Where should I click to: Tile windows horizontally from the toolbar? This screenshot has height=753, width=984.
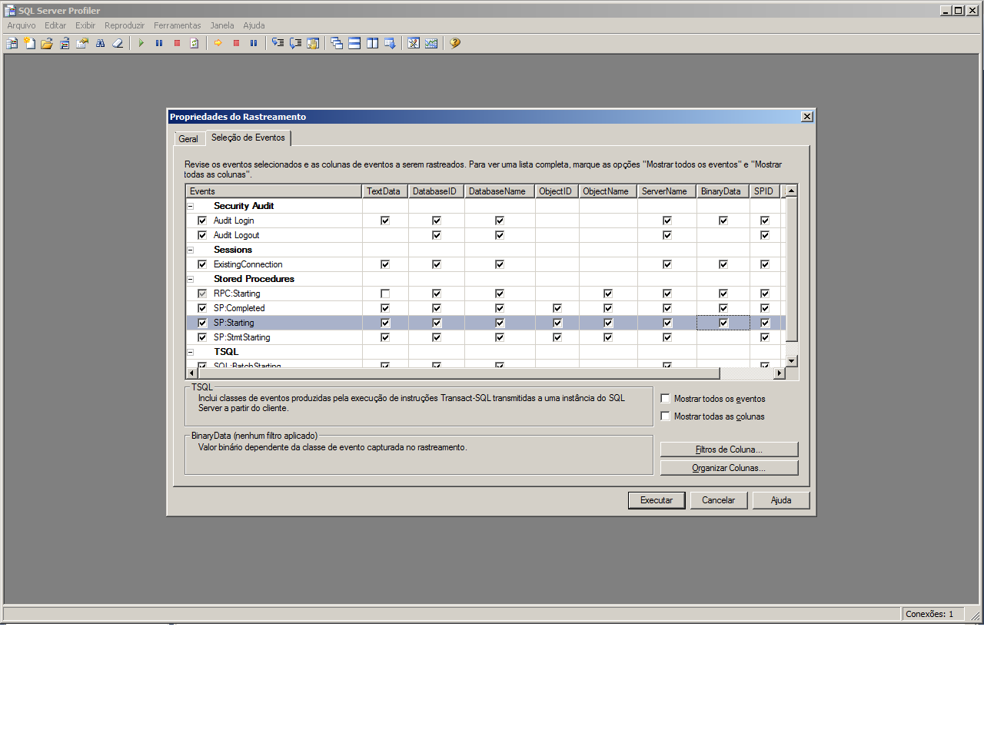click(x=354, y=44)
